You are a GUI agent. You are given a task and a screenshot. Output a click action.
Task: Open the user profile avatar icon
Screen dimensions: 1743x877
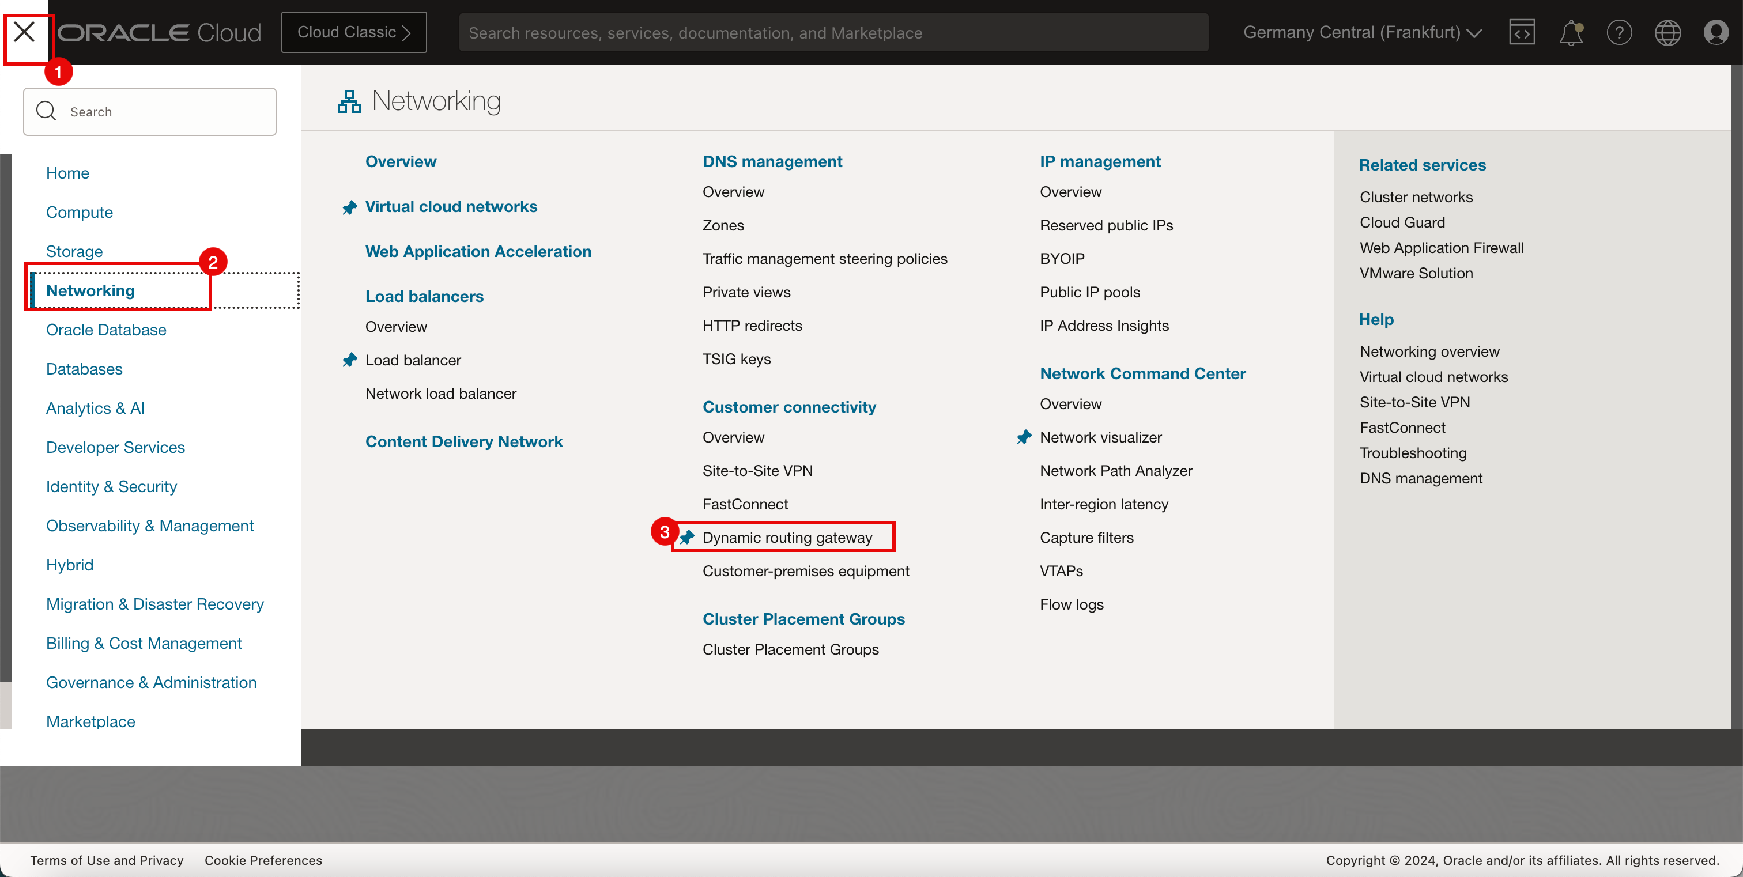click(x=1715, y=32)
